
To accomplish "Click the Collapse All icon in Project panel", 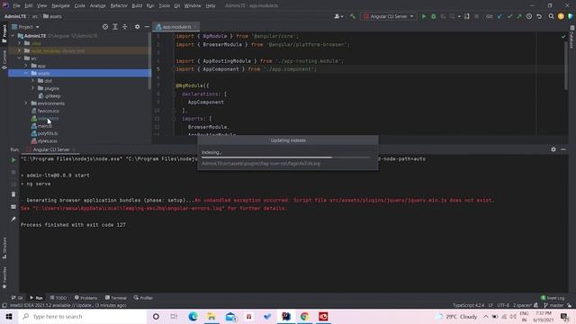I will tap(125, 27).
